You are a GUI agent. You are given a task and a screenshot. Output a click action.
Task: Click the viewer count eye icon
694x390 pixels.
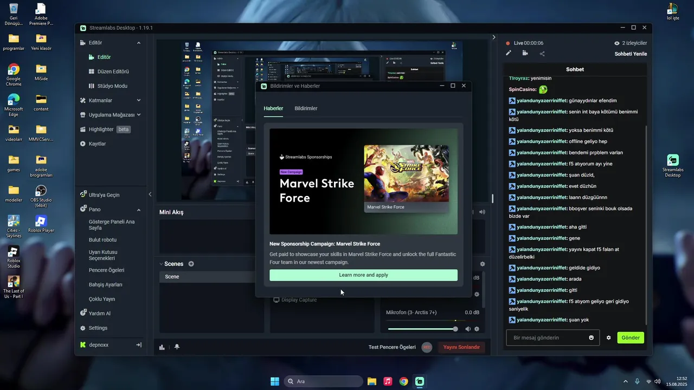(x=616, y=43)
